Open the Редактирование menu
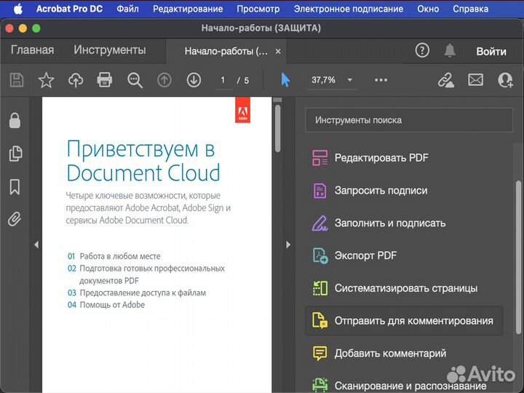This screenshot has width=524, height=393. coord(188,9)
